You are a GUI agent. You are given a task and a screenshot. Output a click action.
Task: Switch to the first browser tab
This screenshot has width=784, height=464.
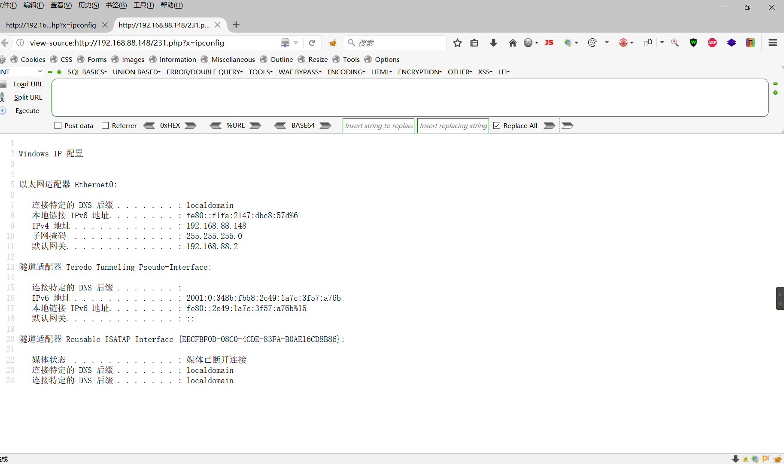pos(50,25)
